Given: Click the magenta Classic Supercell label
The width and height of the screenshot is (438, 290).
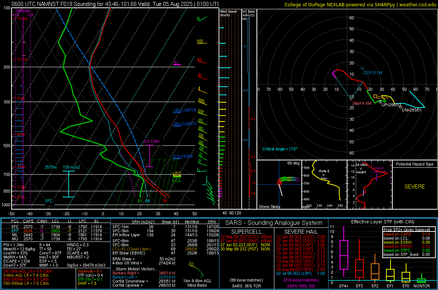Looking at the screenshot, I should tap(379, 170).
